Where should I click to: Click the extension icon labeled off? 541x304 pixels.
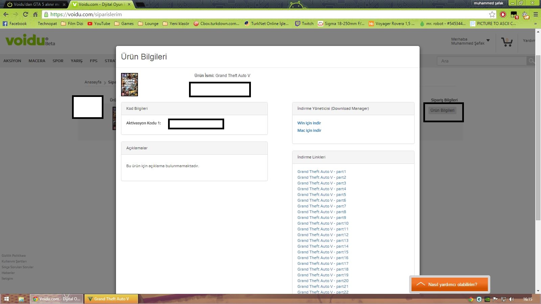point(525,15)
